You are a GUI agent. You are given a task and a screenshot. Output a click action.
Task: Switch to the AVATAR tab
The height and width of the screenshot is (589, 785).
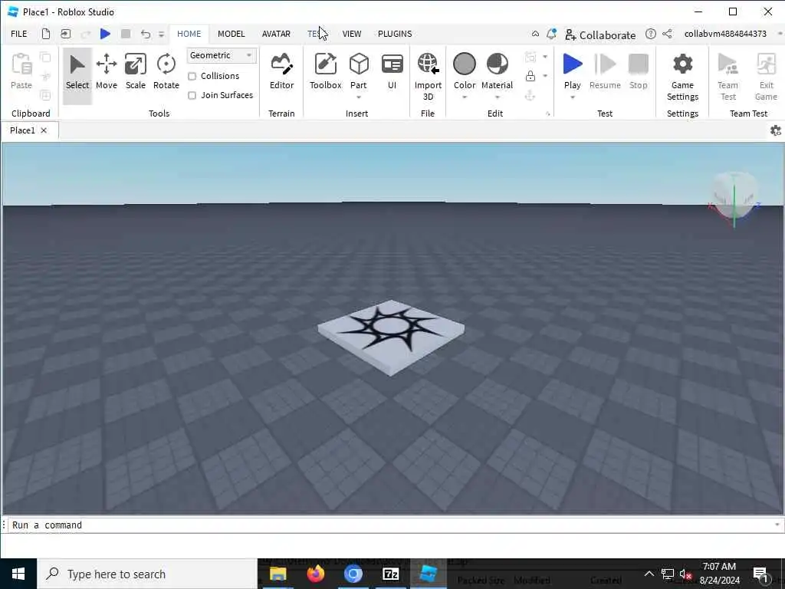[x=276, y=34]
